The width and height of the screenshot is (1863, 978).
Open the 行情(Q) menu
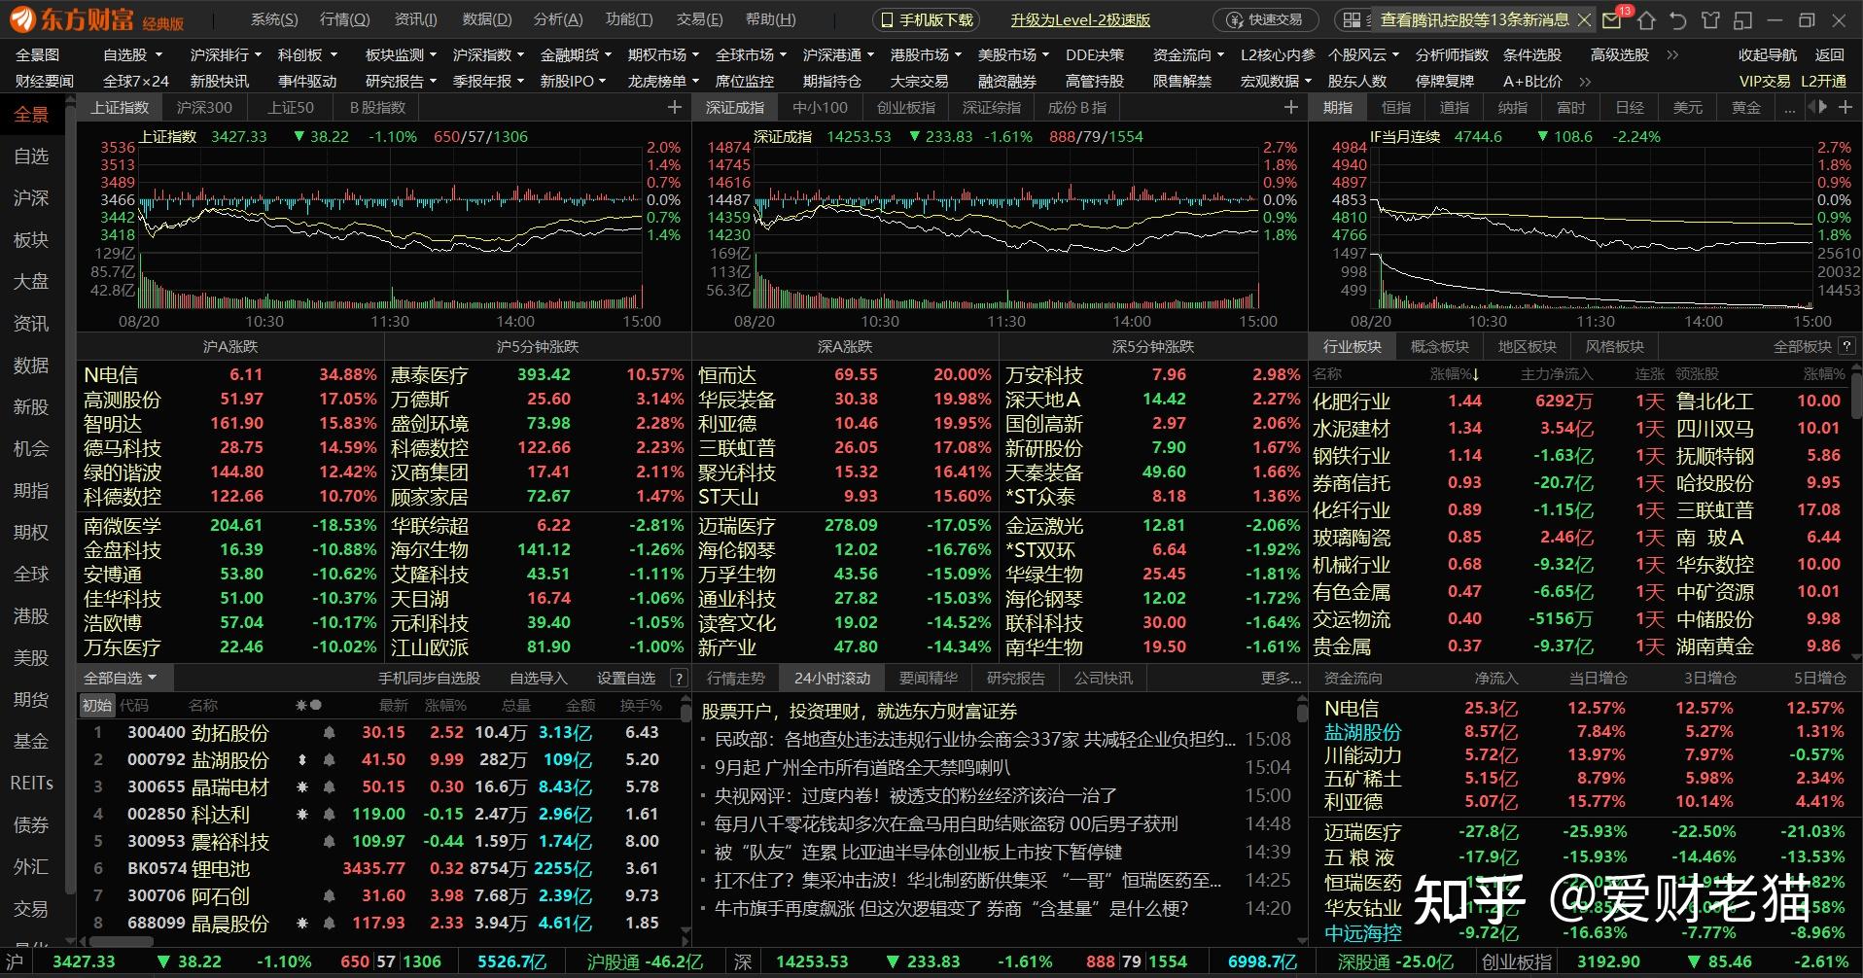344,19
